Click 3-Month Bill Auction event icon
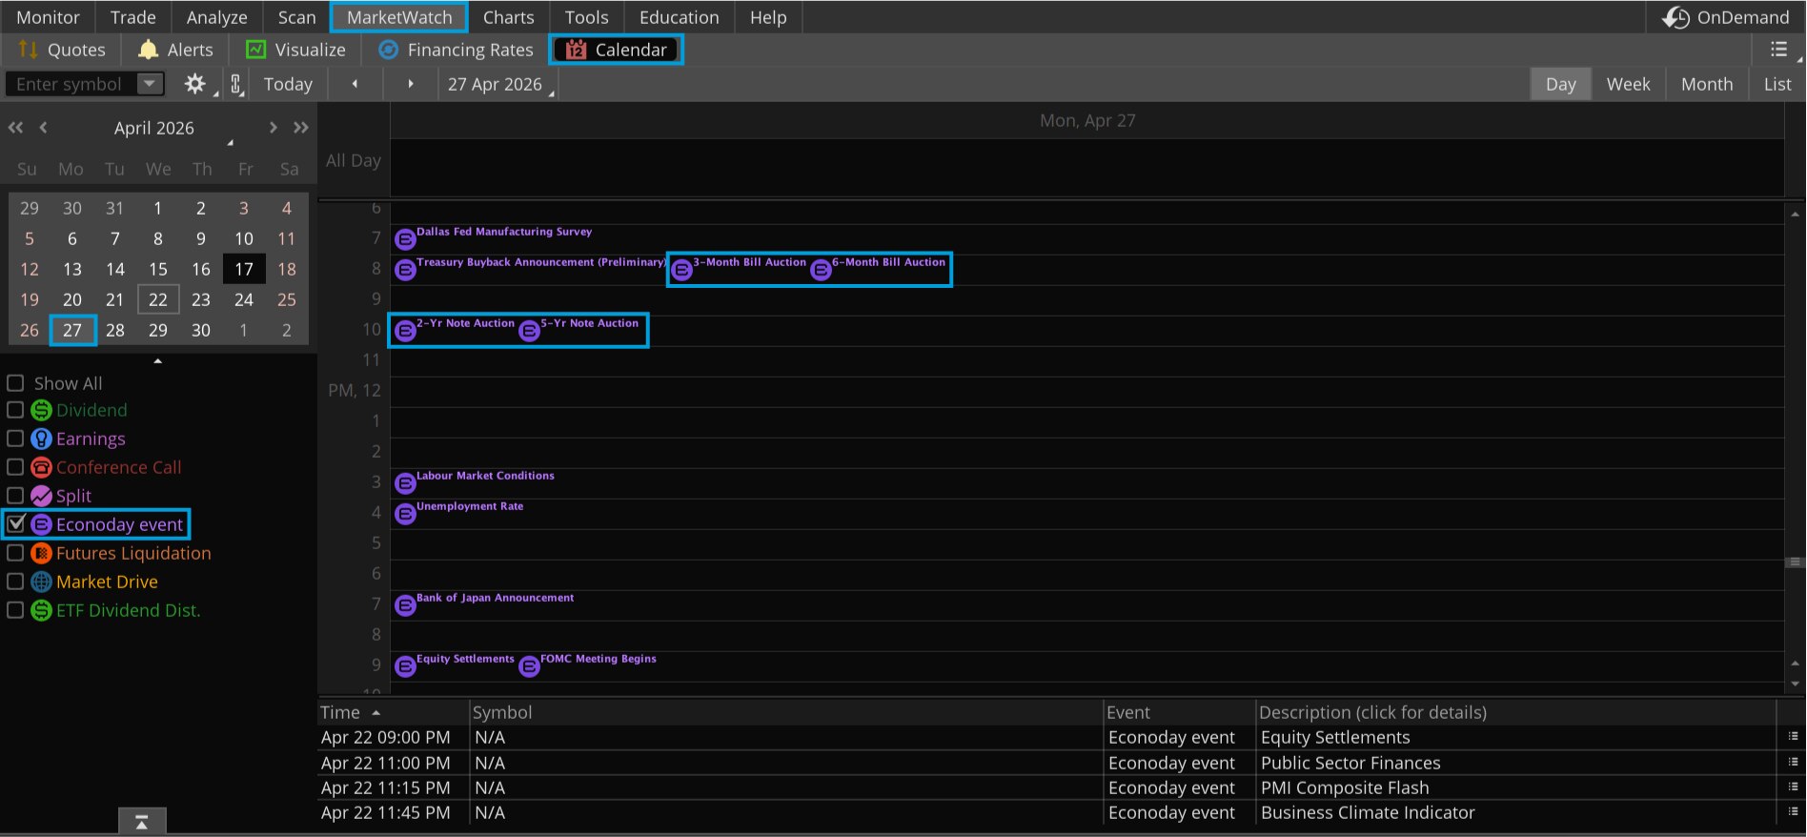Screen dimensions: 1807x837 tap(681, 270)
